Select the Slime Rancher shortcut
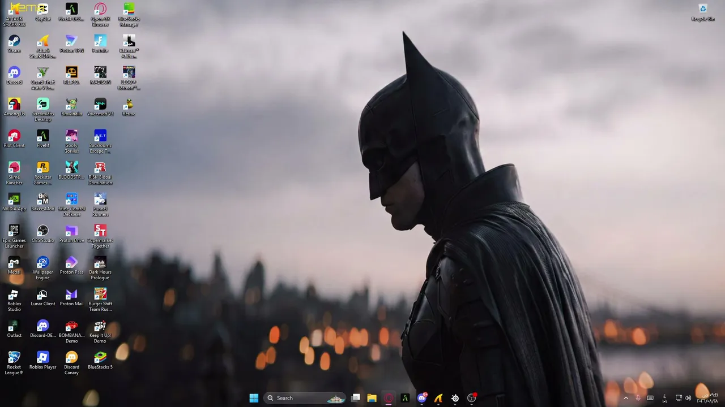The height and width of the screenshot is (407, 725). click(14, 174)
